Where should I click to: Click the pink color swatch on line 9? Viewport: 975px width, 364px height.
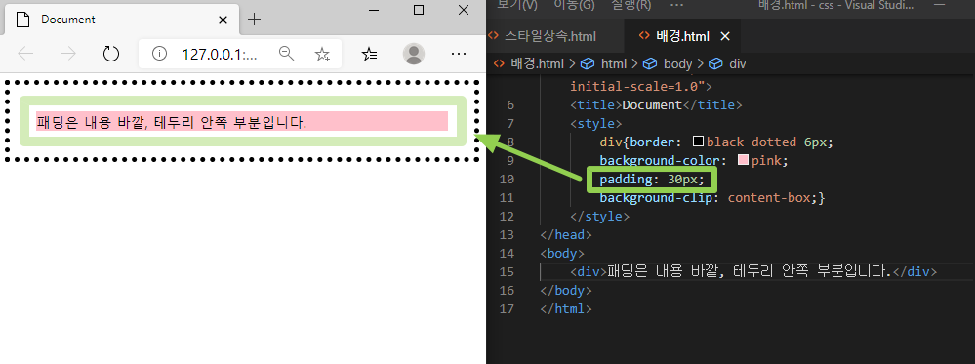(743, 161)
